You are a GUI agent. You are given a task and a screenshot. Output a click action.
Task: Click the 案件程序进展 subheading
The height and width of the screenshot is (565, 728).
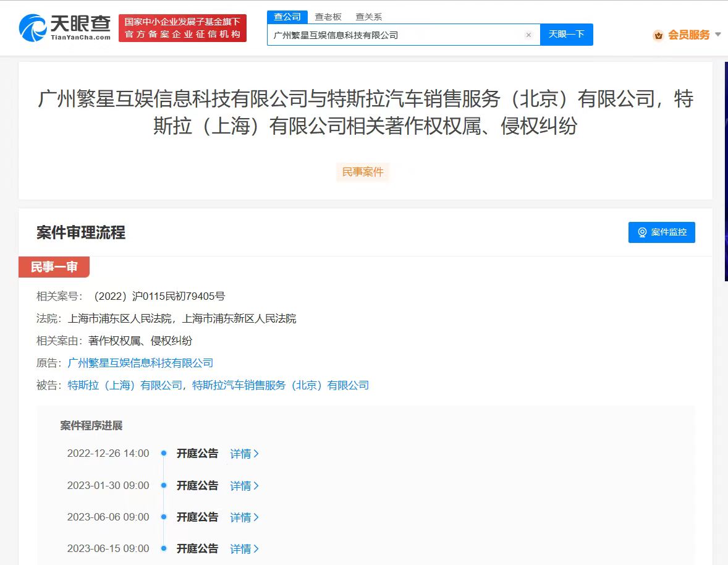pyautogui.click(x=91, y=426)
